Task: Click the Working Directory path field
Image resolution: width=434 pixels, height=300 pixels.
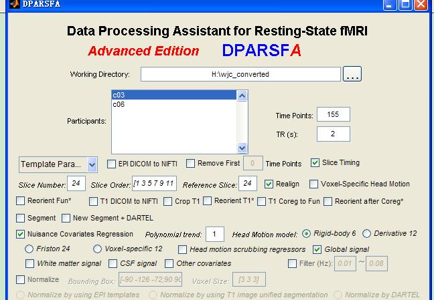Action: point(240,74)
